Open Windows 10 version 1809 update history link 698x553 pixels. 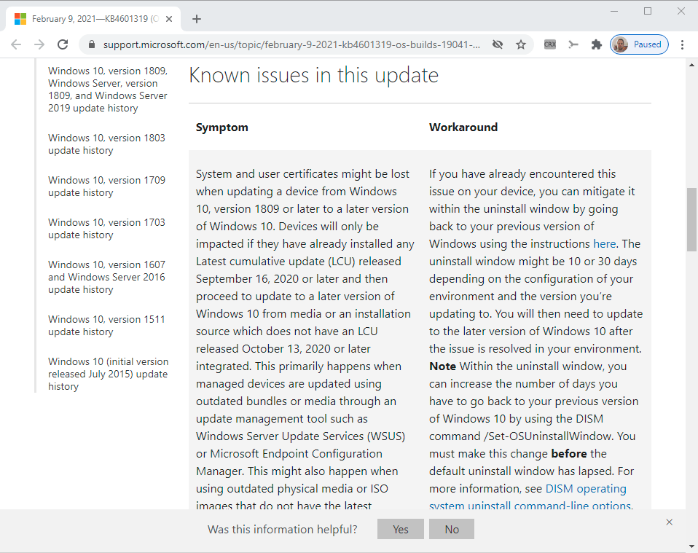108,90
